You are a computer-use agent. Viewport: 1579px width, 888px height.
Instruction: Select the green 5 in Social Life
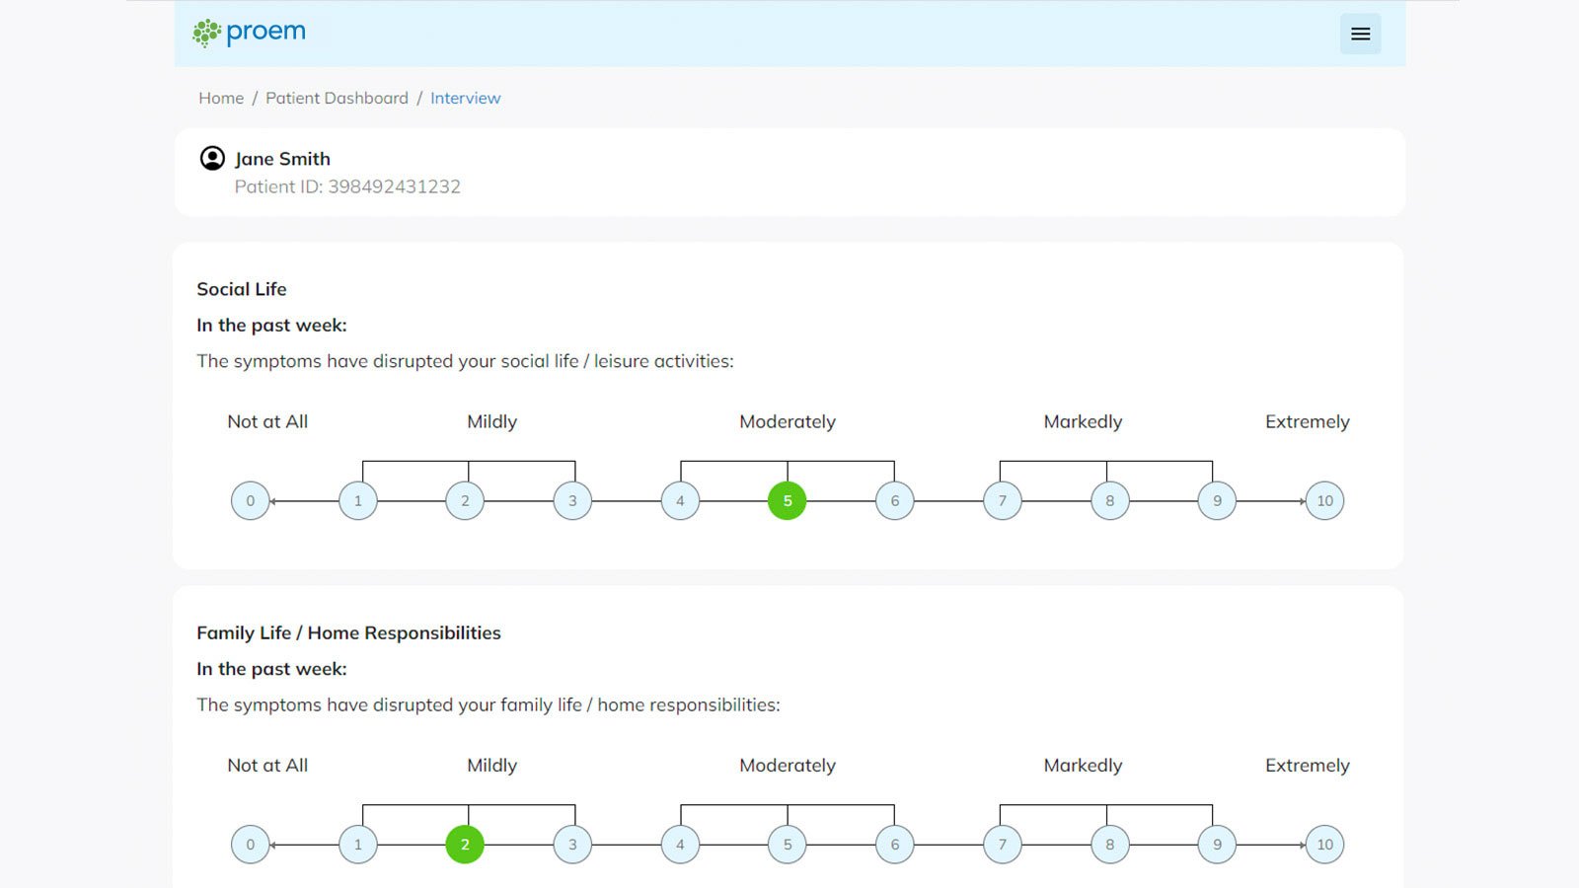[x=788, y=500]
